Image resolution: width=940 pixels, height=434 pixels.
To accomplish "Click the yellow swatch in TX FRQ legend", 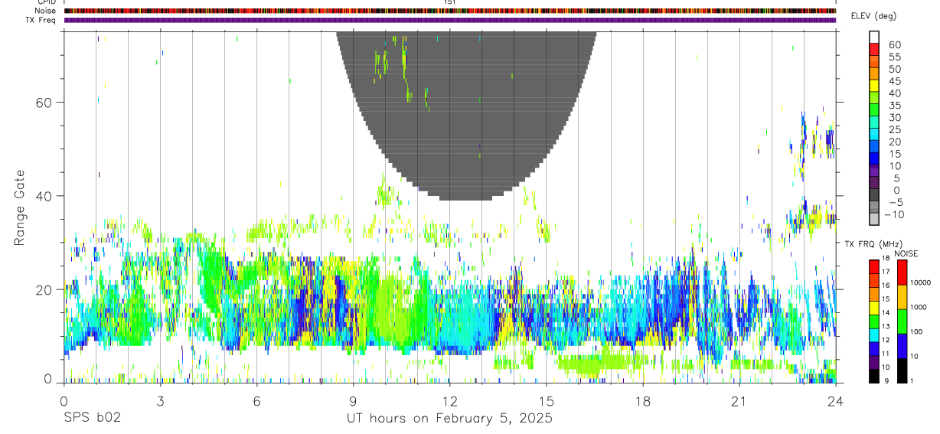I will point(874,309).
